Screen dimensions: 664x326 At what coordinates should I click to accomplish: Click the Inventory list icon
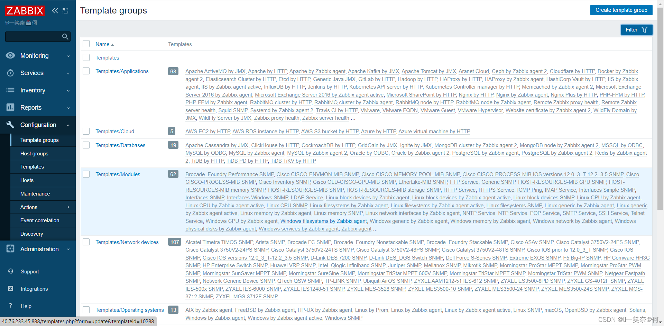10,90
